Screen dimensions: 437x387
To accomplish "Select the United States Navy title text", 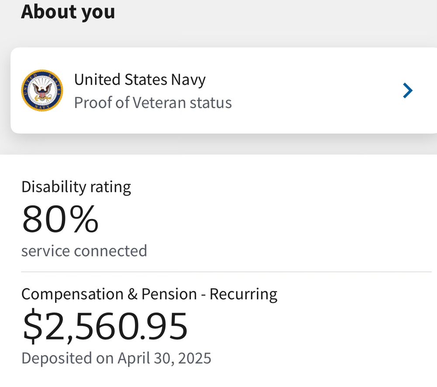I will click(140, 80).
